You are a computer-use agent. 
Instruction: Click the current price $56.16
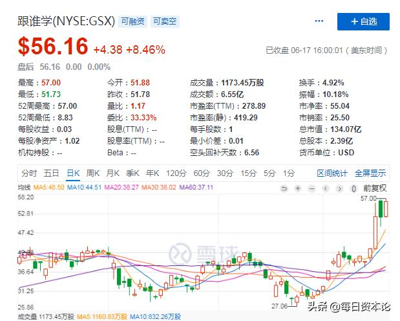click(x=53, y=46)
